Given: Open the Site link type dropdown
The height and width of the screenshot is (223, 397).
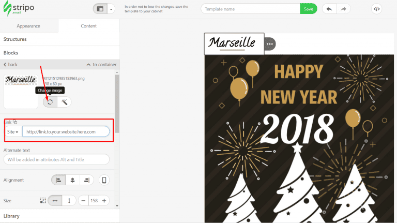Looking at the screenshot, I should click(x=13, y=132).
